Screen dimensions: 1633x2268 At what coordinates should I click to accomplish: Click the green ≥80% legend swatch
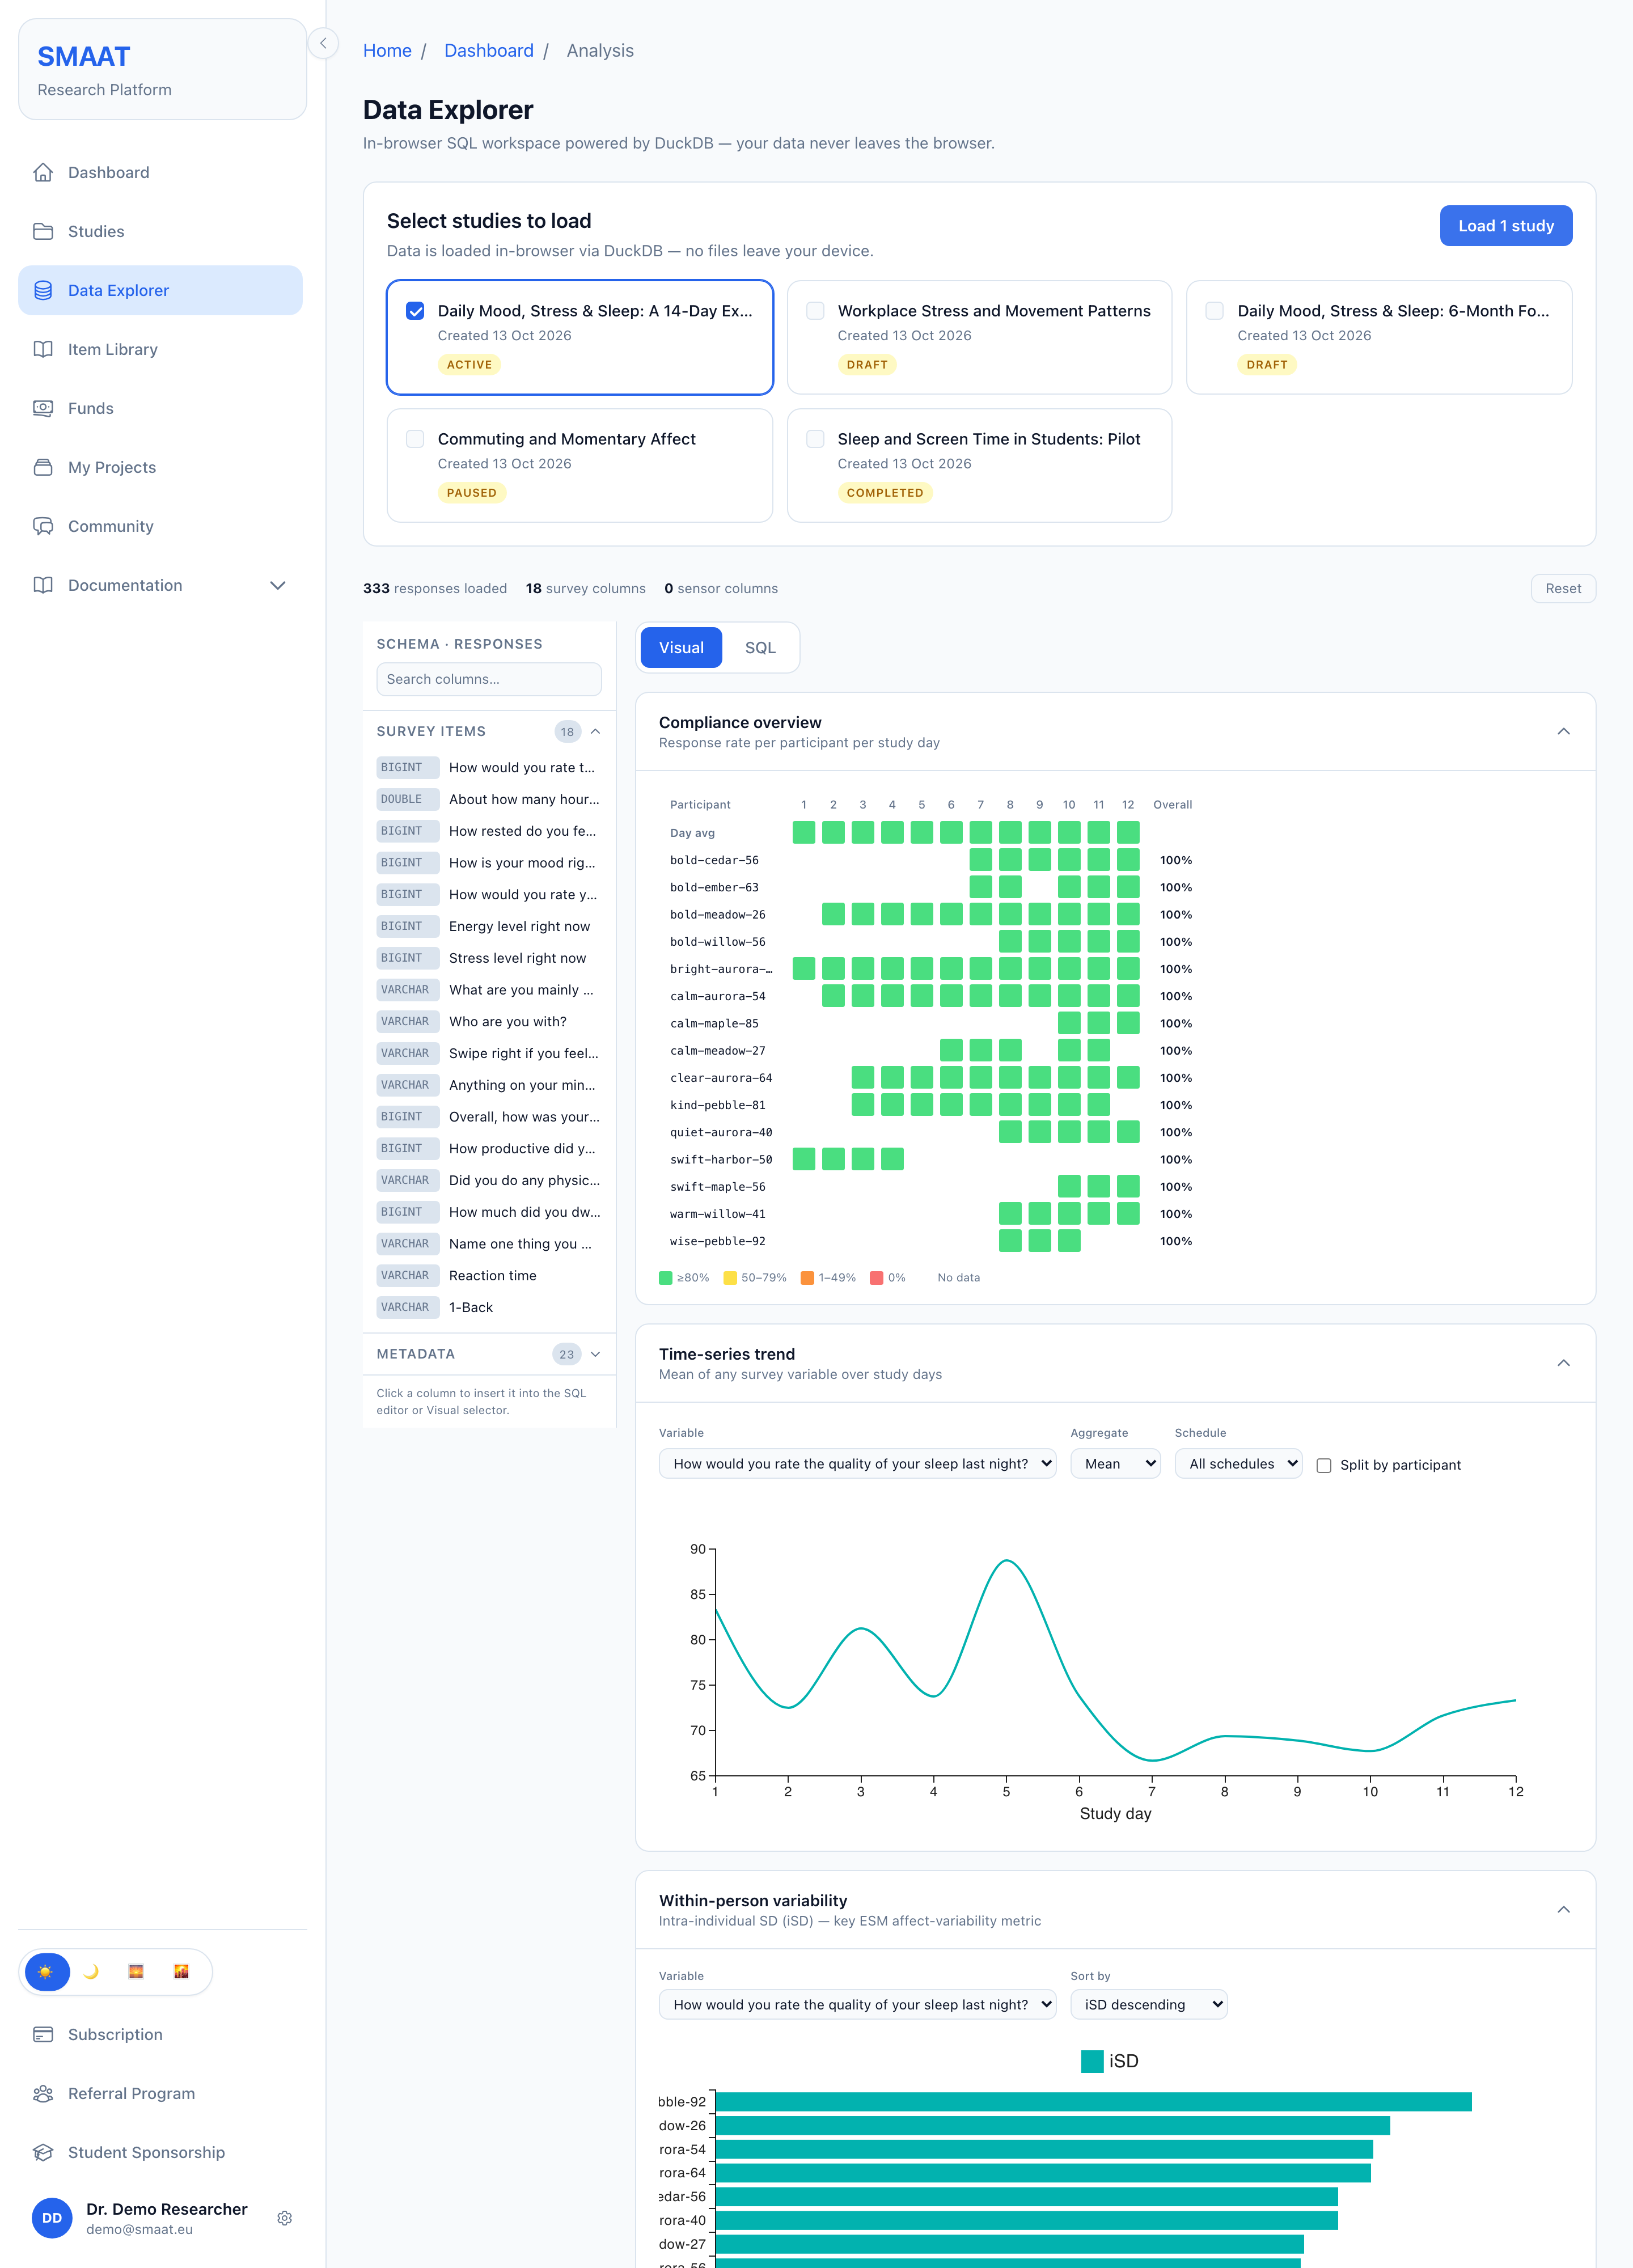tap(665, 1277)
